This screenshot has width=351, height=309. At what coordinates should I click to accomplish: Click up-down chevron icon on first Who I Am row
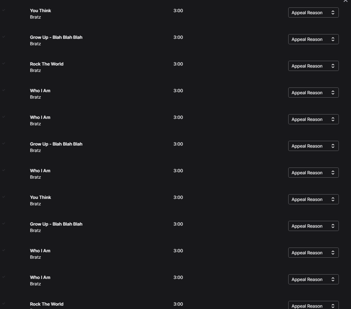[x=333, y=93]
